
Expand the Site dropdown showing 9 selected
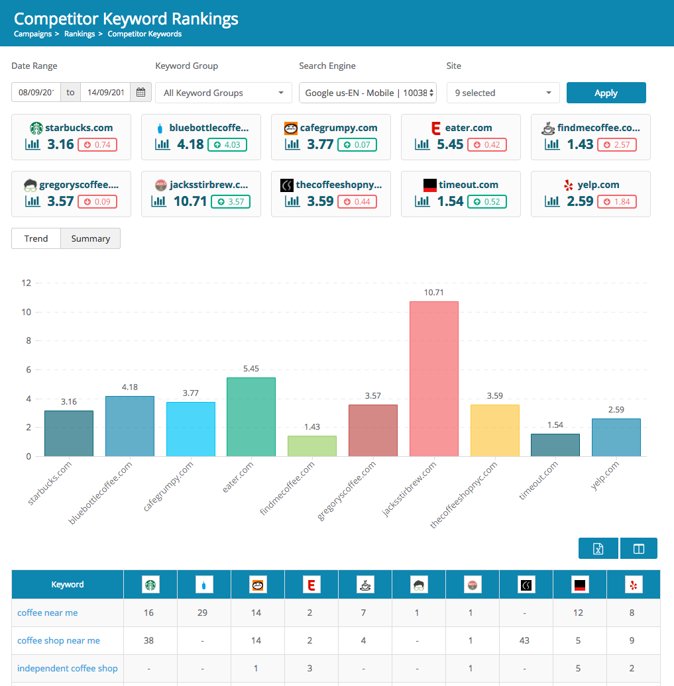503,93
